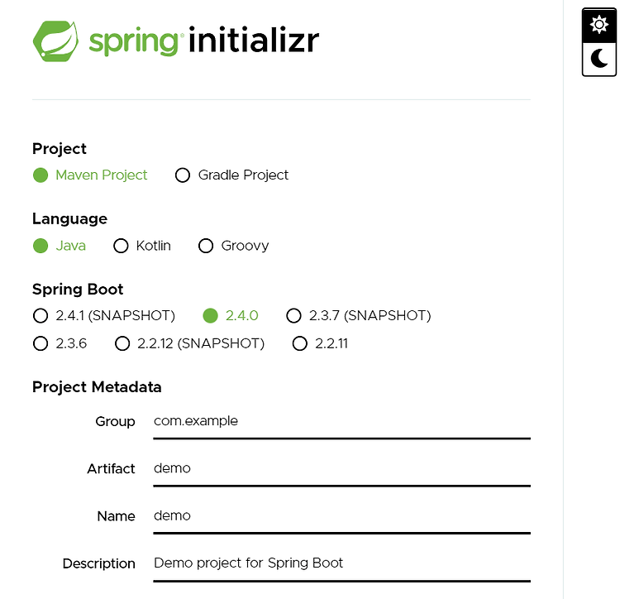Switch to light theme sun icon
This screenshot has height=599, width=620.
pyautogui.click(x=599, y=25)
